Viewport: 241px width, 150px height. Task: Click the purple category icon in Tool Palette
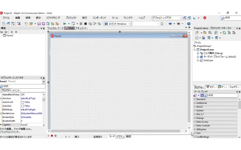point(202,95)
